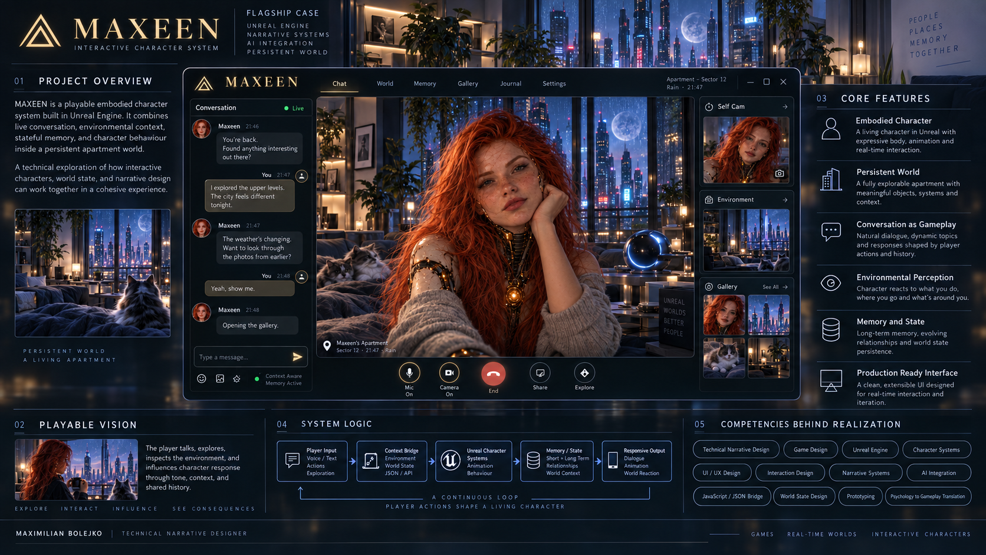Click the Player Input box in System Logic
This screenshot has height=555, width=986.
click(312, 461)
